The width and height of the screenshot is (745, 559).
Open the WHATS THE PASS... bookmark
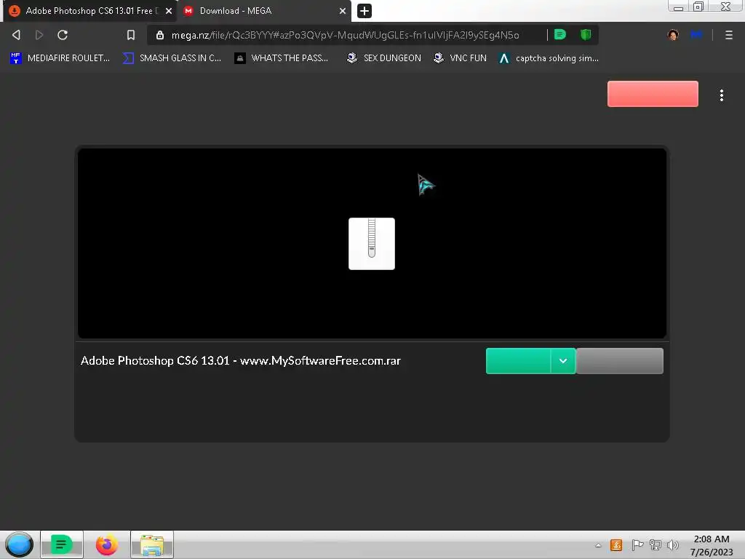[x=282, y=58]
